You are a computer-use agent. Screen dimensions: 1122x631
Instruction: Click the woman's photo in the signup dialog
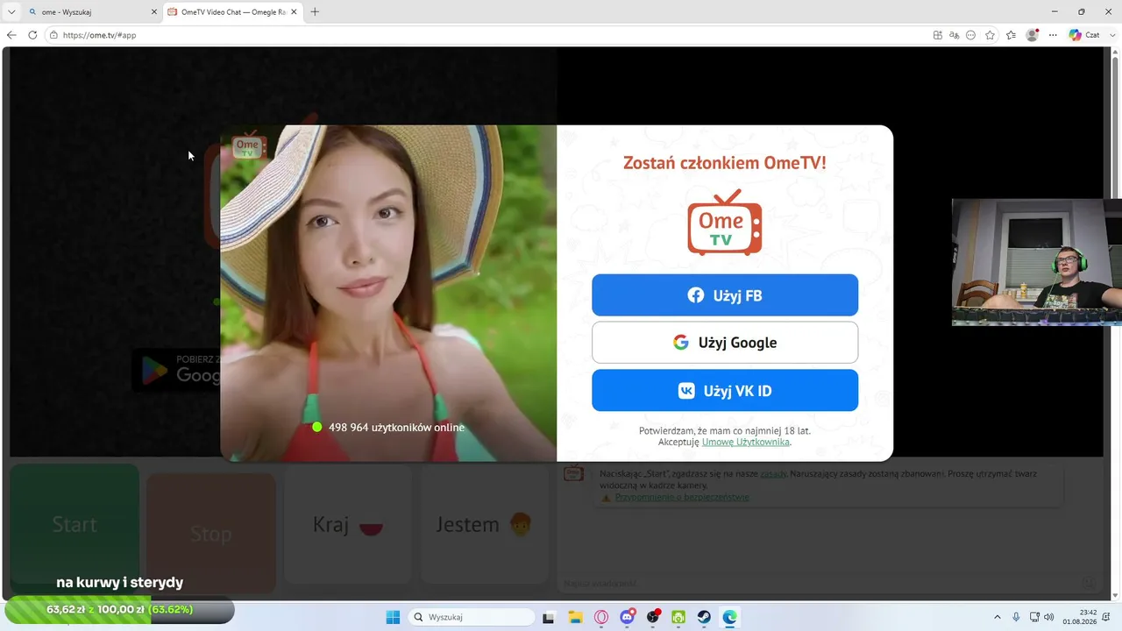point(388,293)
